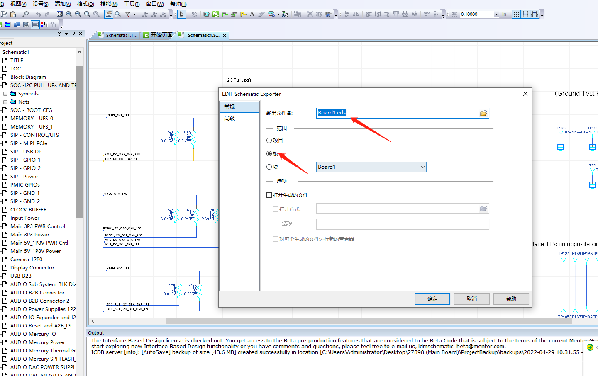Click the project tree vertical scrollbar
The height and width of the screenshot is (376, 598).
[79, 142]
